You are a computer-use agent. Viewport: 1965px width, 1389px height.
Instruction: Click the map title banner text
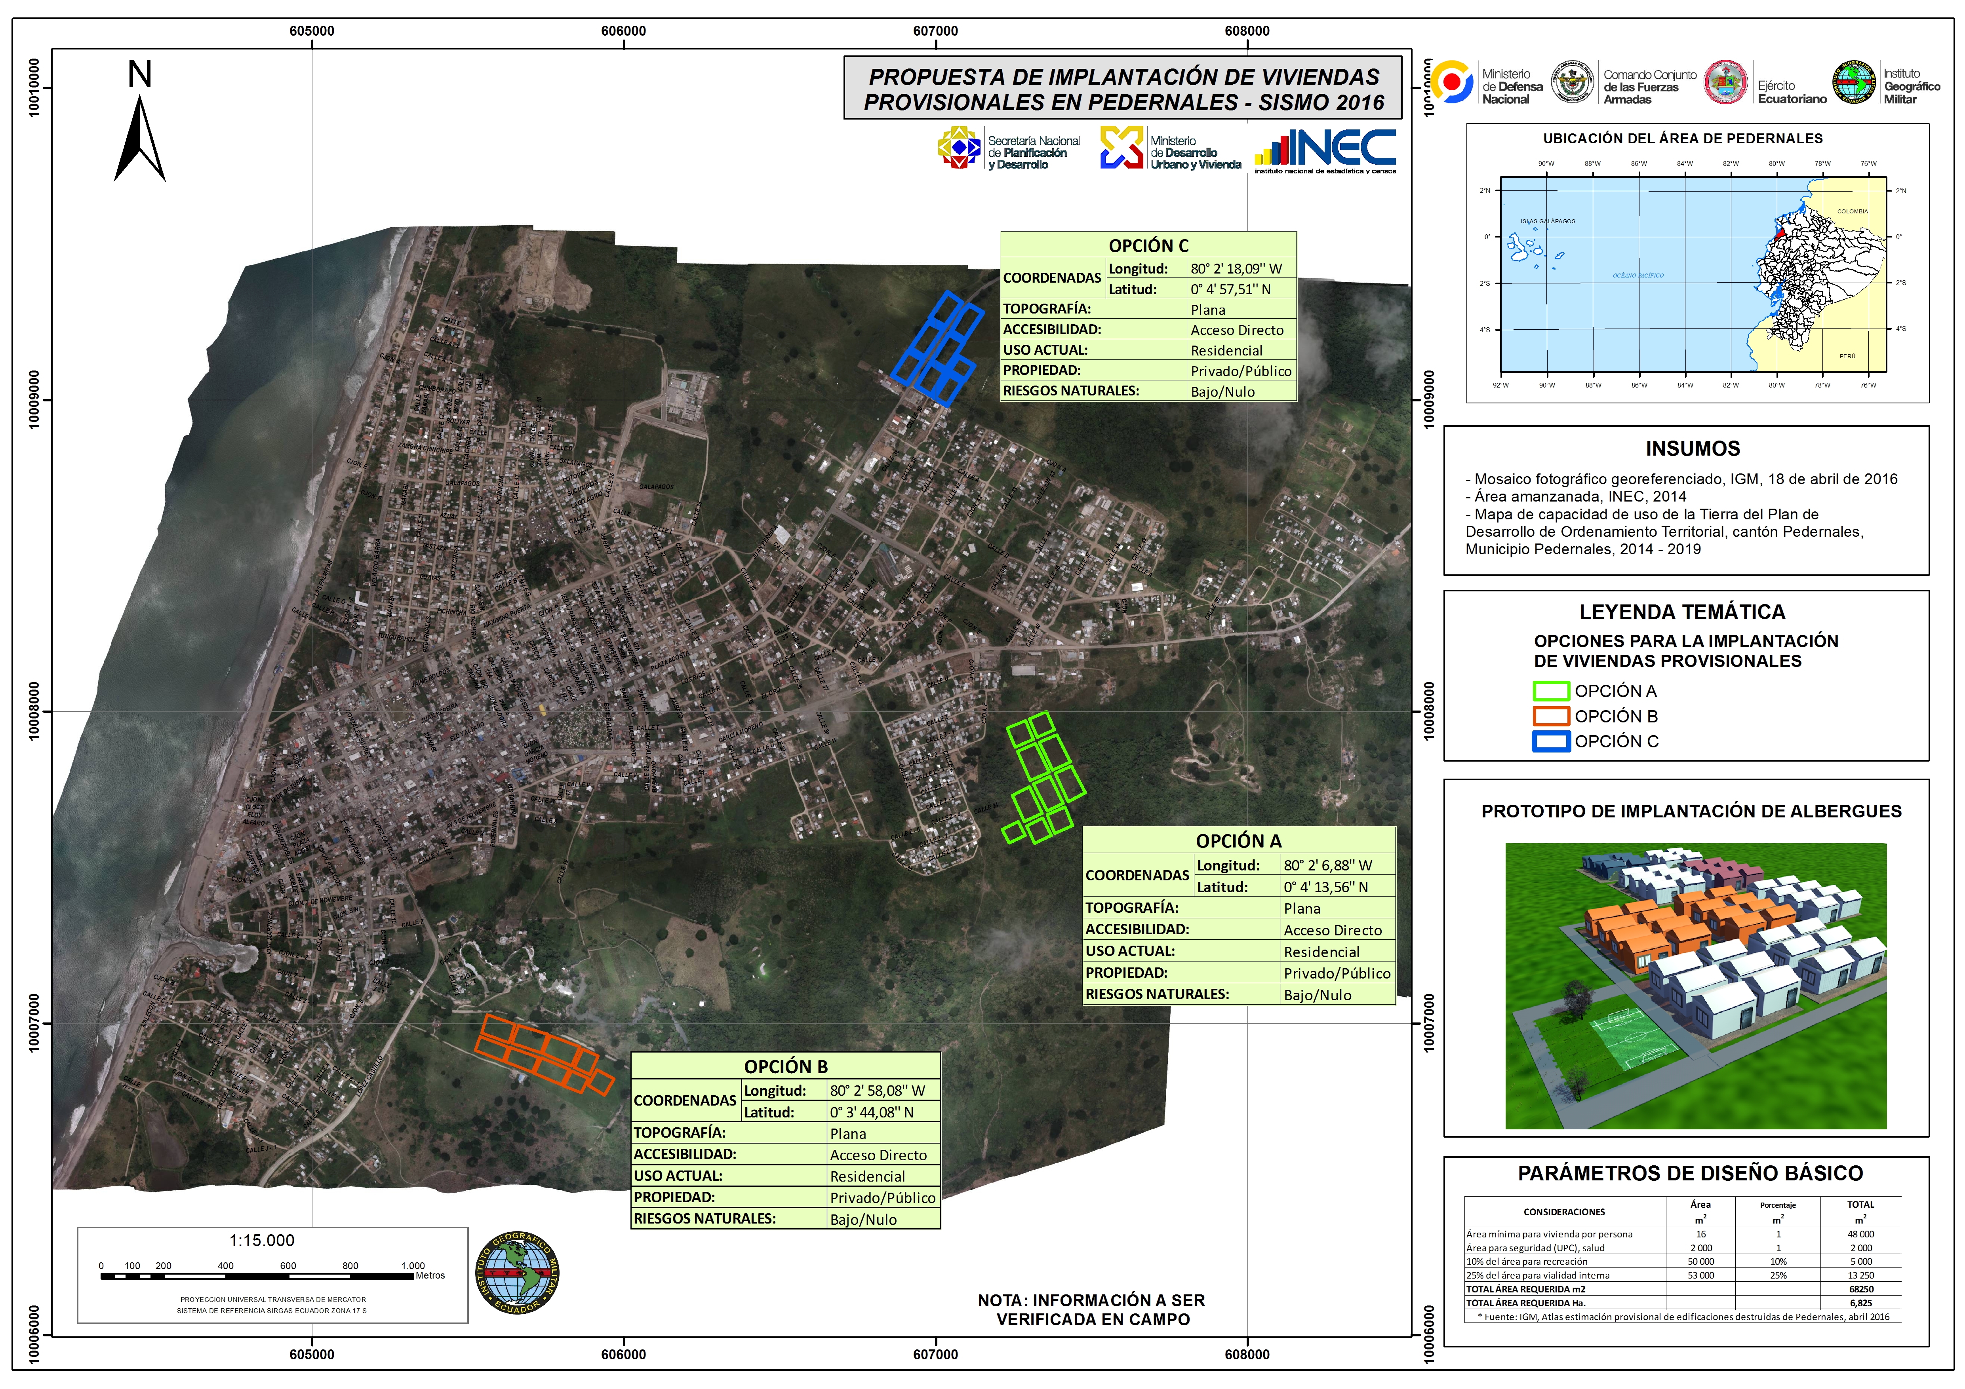coord(1123,89)
